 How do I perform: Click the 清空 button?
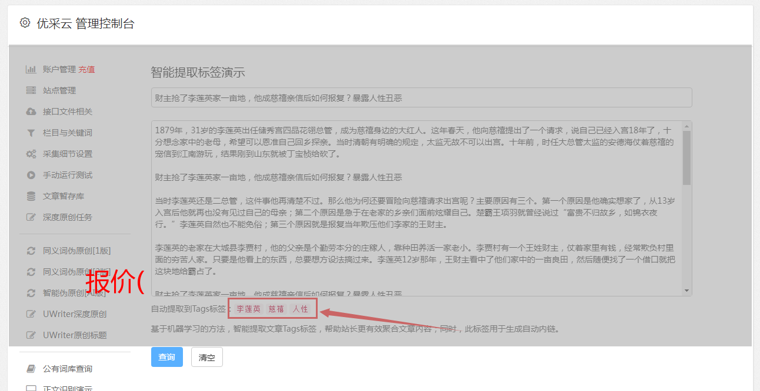point(207,357)
